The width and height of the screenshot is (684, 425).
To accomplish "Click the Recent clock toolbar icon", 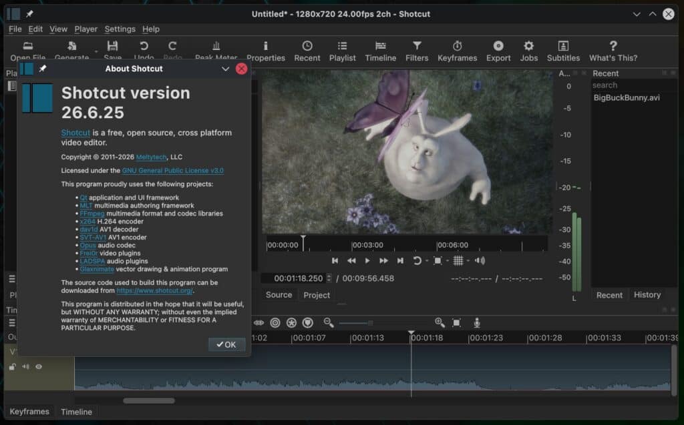I will click(x=307, y=51).
